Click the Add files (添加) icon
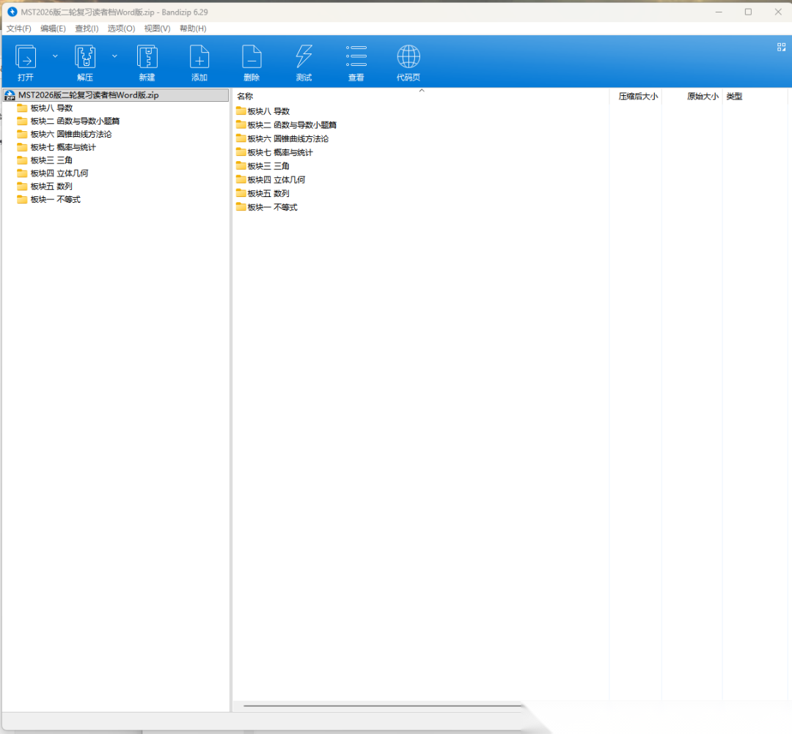792x734 pixels. tap(199, 57)
